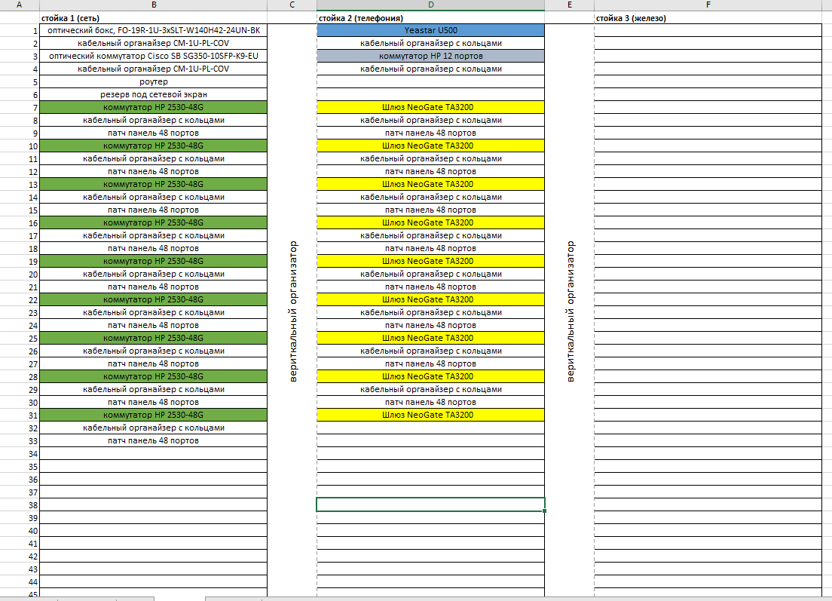Viewport: 832px width, 601px height.
Task: Click yellow 'Шлюз NeoGate TA3200' cell in row 16
Action: click(430, 222)
